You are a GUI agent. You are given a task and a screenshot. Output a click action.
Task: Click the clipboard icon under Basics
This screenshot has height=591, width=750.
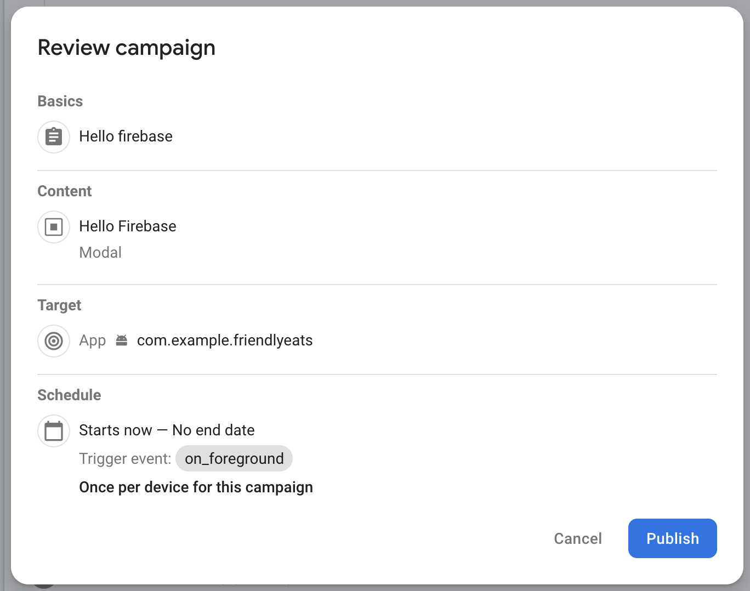coord(54,137)
